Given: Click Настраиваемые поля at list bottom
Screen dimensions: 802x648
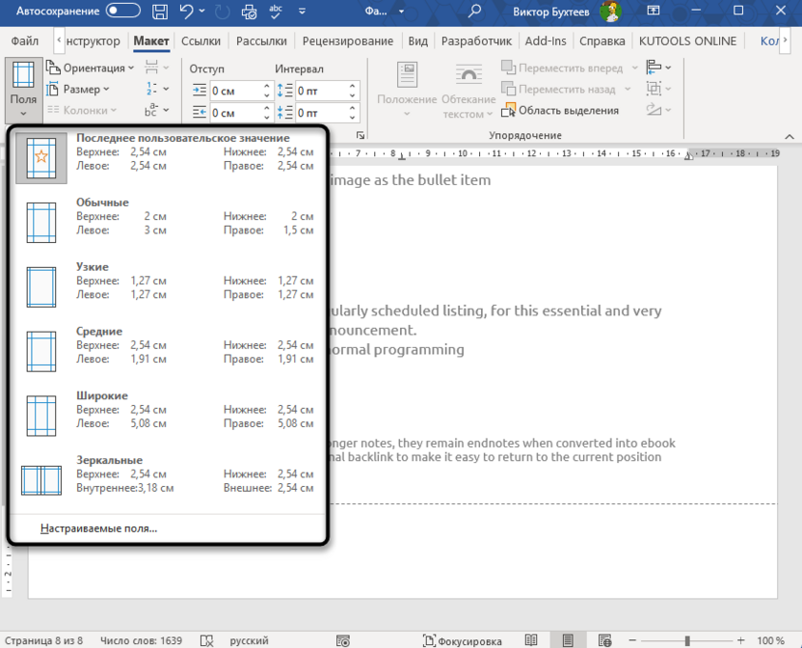Looking at the screenshot, I should (97, 527).
